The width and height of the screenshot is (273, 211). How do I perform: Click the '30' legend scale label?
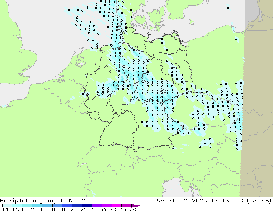click(x=93, y=209)
